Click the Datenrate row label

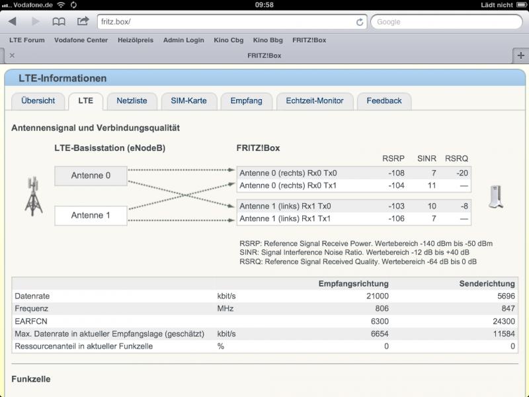[x=32, y=296]
